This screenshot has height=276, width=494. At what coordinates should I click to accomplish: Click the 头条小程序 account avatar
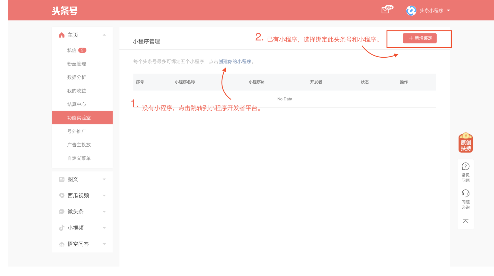(x=411, y=11)
